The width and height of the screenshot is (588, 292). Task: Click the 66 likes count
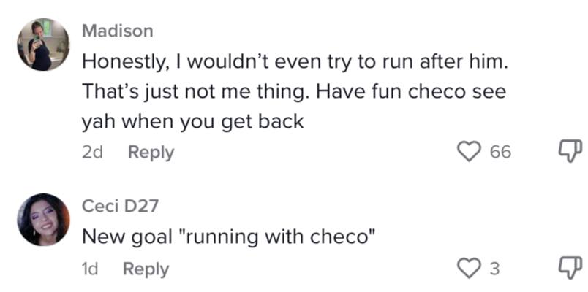pos(501,152)
